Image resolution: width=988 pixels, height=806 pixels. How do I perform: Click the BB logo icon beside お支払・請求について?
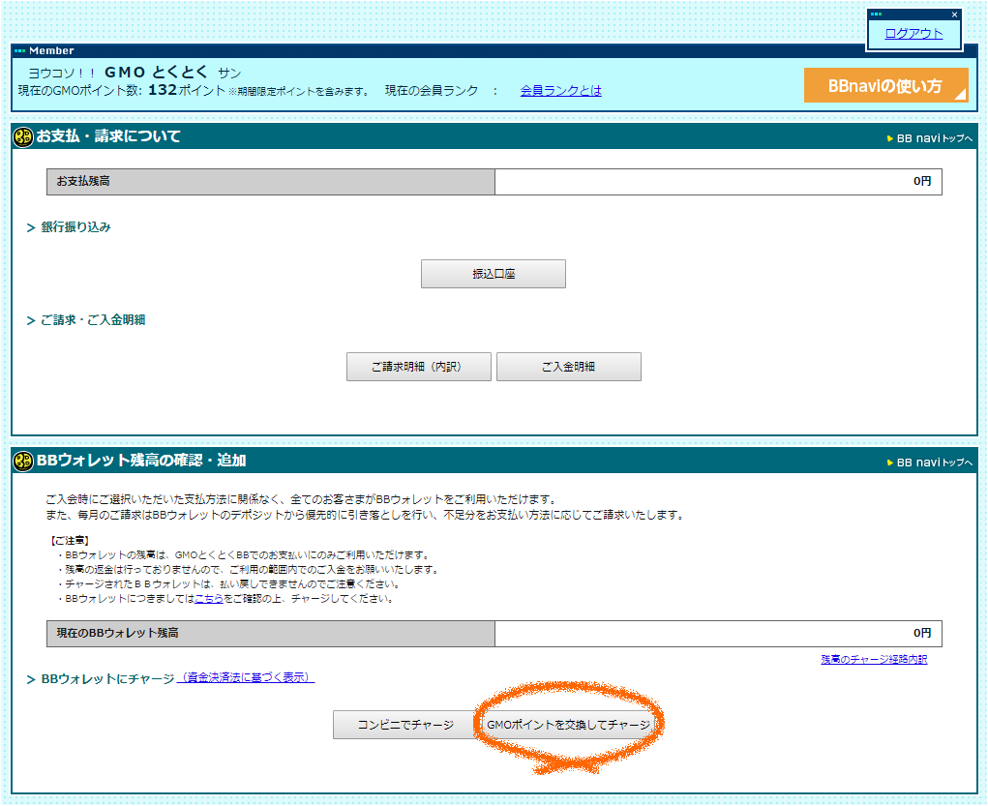coord(23,136)
